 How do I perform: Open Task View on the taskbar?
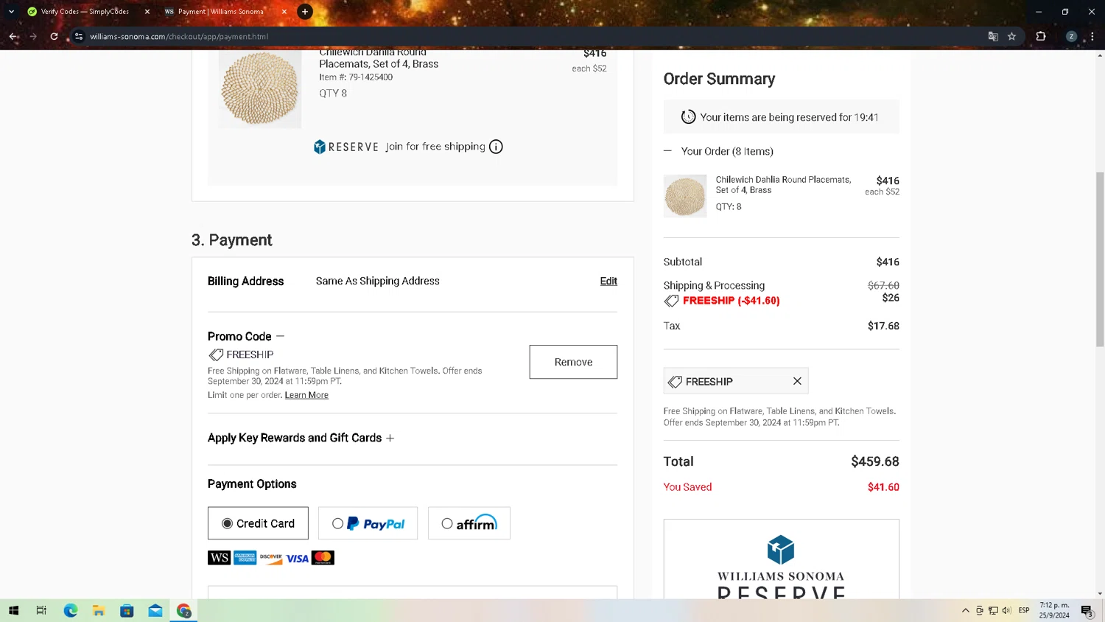[x=41, y=610]
